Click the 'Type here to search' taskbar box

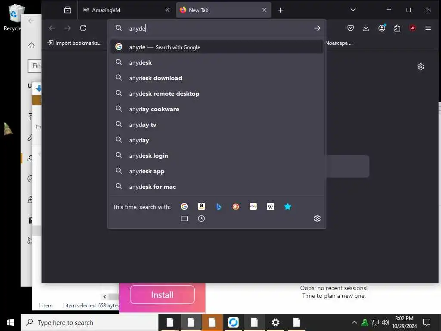(x=89, y=322)
